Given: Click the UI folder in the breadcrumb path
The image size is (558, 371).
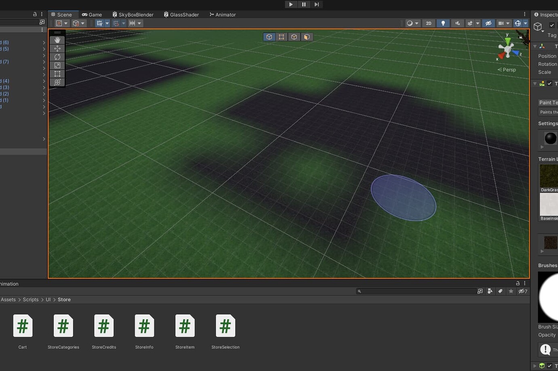Looking at the screenshot, I should [x=48, y=299].
